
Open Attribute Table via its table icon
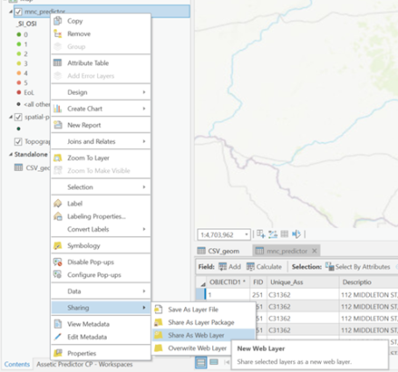click(58, 63)
